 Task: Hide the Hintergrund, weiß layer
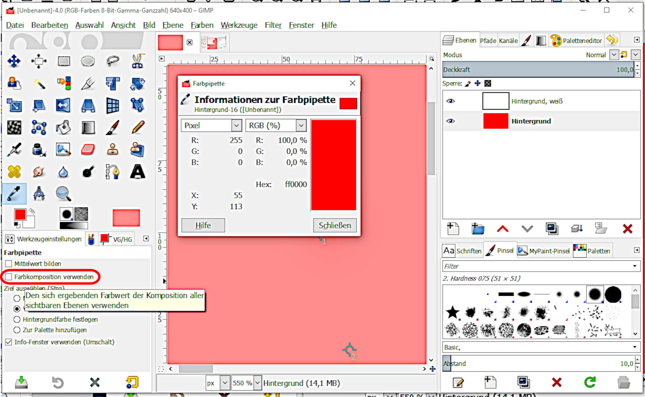(x=451, y=101)
